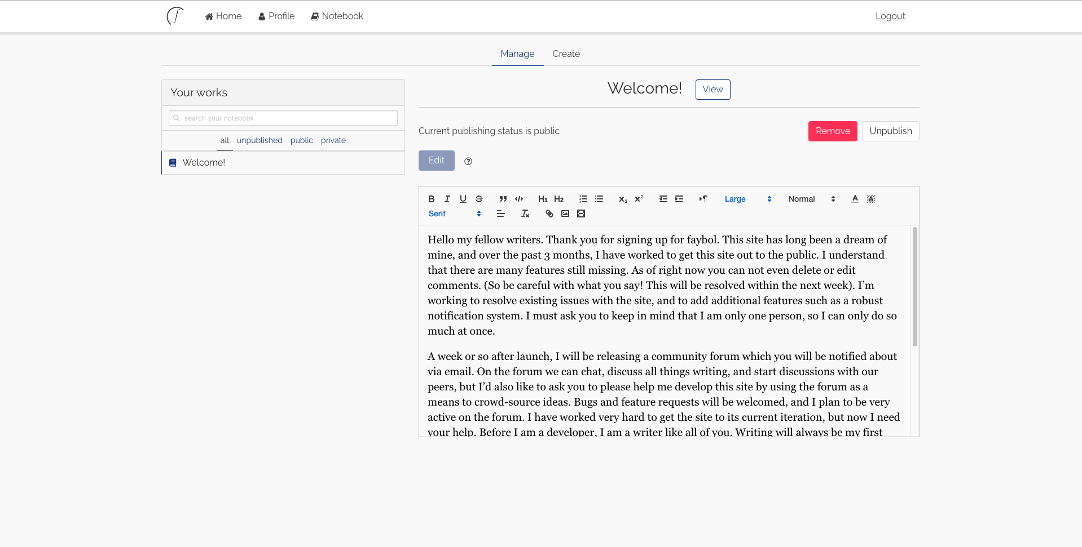Click the Unpublish button
This screenshot has width=1082, height=547.
click(x=890, y=131)
